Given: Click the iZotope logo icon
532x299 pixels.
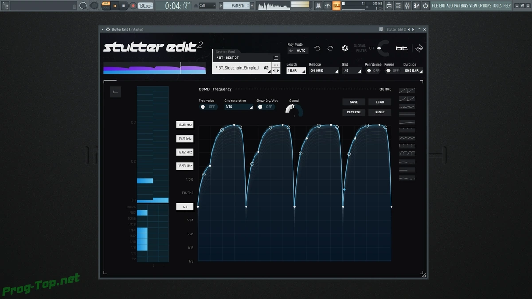Looking at the screenshot, I should tap(419, 48).
